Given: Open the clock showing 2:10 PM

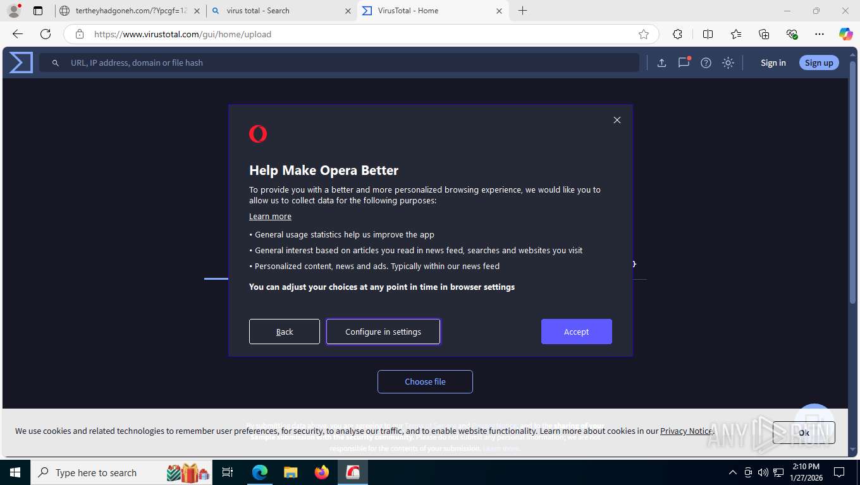Looking at the screenshot, I should pyautogui.click(x=806, y=472).
